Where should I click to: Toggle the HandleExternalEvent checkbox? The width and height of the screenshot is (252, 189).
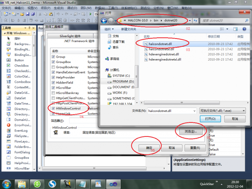(53, 72)
